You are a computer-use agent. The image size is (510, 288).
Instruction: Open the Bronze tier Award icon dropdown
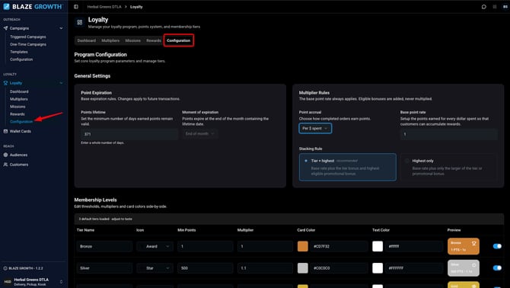(155, 246)
